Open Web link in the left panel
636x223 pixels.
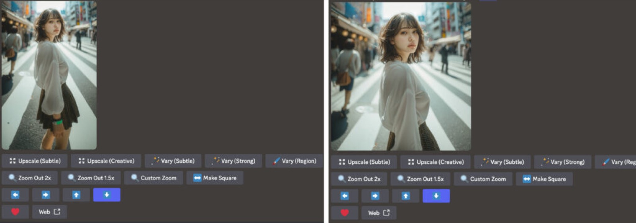pos(50,212)
